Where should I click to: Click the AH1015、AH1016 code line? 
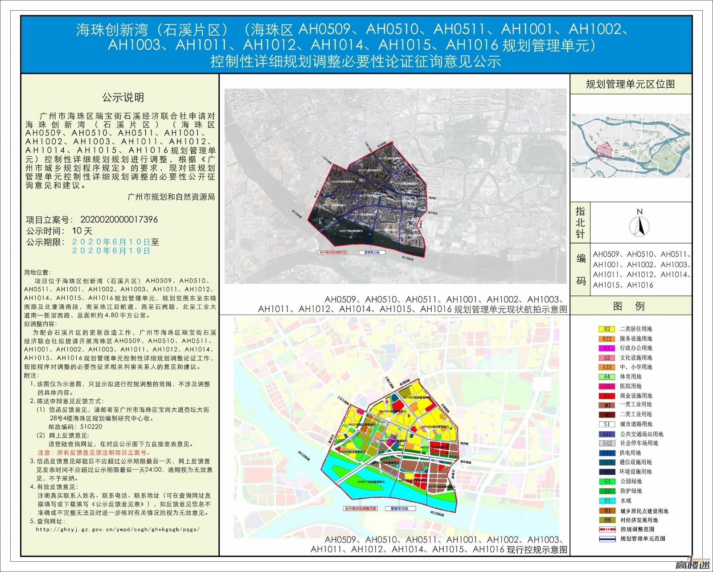tap(623, 285)
